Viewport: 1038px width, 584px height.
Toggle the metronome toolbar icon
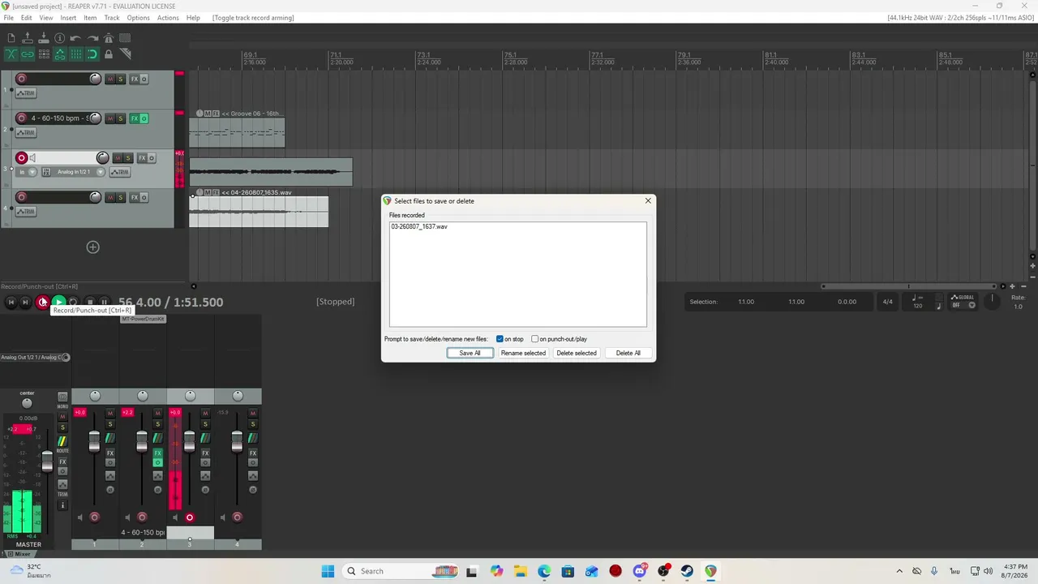[109, 38]
